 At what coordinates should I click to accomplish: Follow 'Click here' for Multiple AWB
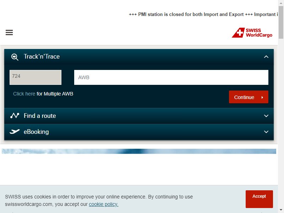pyautogui.click(x=24, y=94)
